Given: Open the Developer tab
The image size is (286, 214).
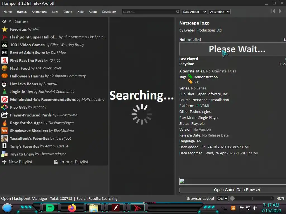Looking at the screenshot, I should click(x=109, y=12).
